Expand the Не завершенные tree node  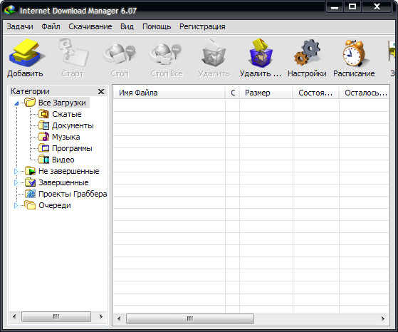(x=16, y=171)
